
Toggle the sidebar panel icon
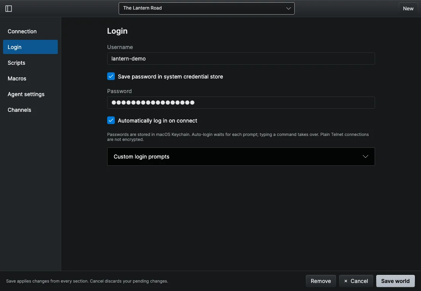(8, 8)
